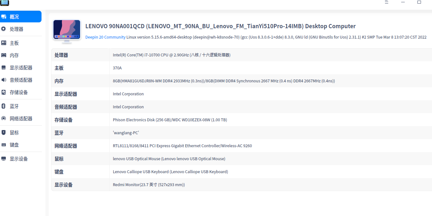432x216 pixels.
Task: Click the 存储设备 hard disk icon
Action: coord(4,92)
